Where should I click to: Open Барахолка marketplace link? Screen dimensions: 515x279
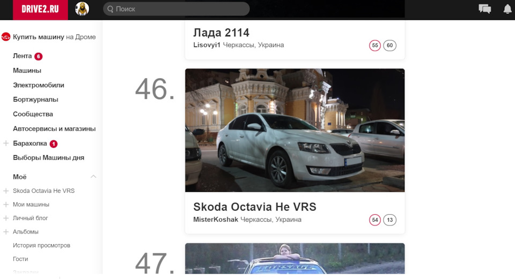point(30,144)
